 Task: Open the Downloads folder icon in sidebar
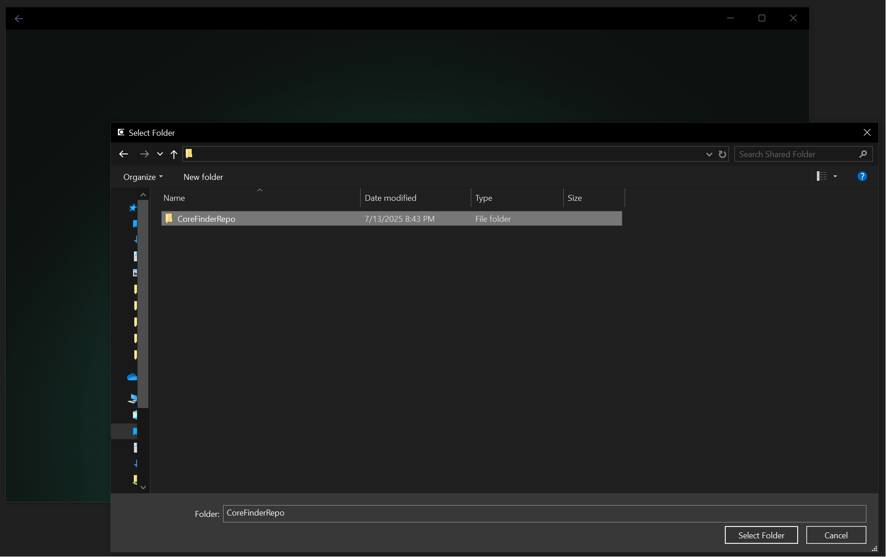[x=135, y=239]
